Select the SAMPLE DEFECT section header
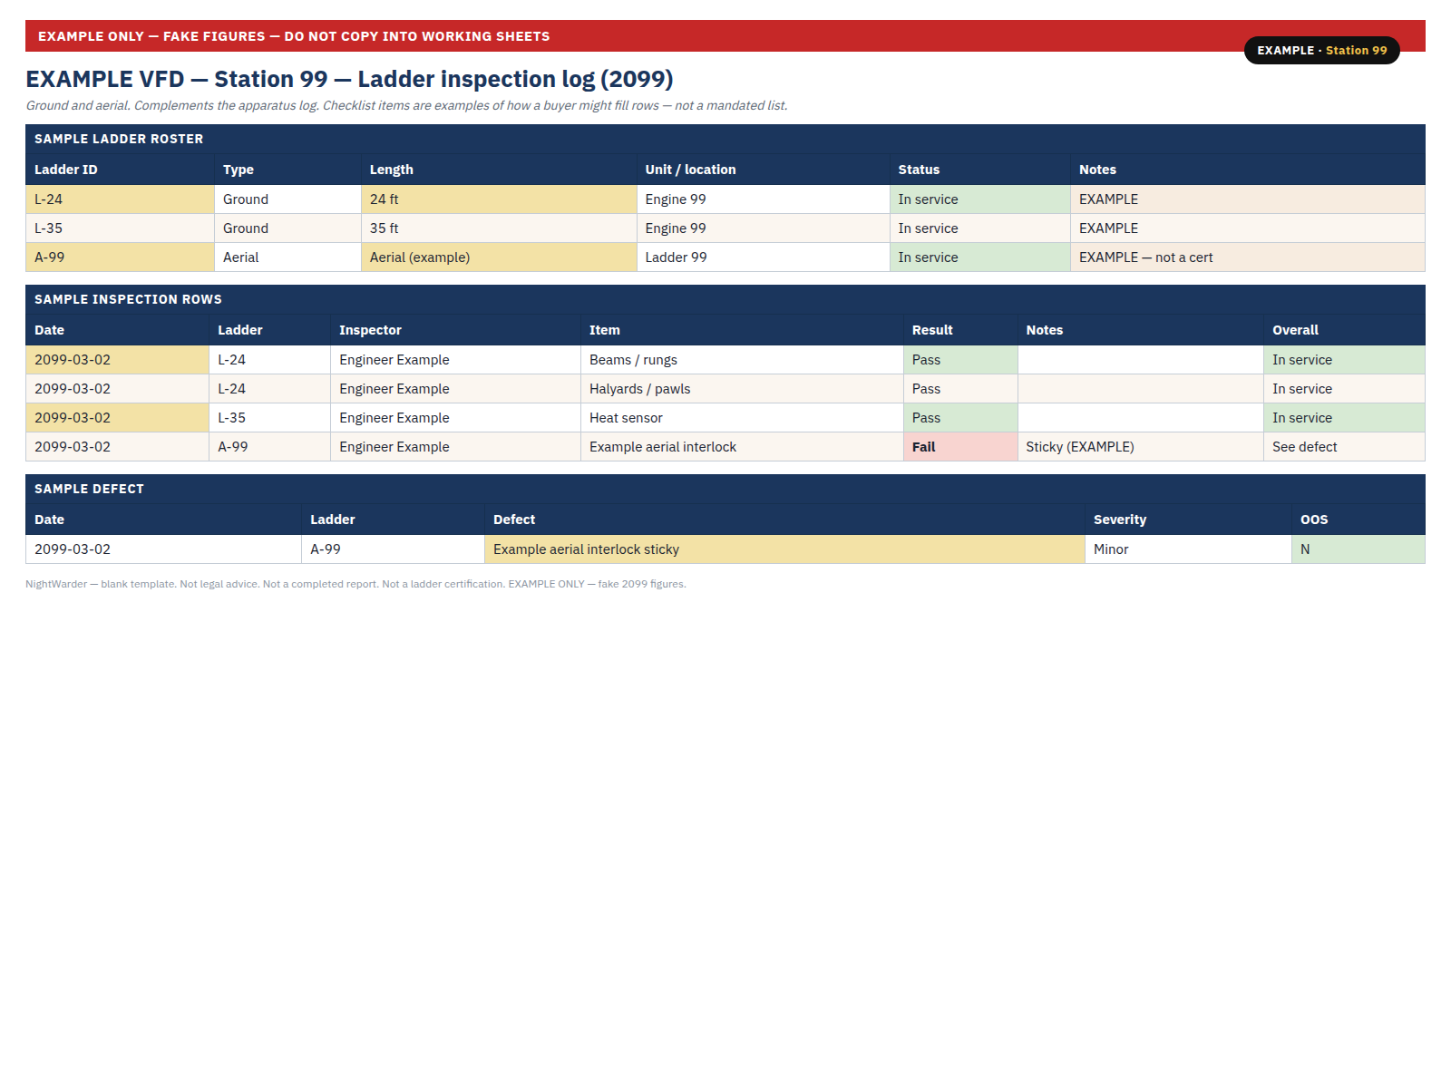1451x1088 pixels. pyautogui.click(x=725, y=489)
